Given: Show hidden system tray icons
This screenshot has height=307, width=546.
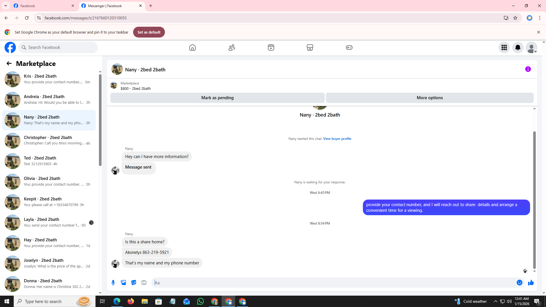Looking at the screenshot, I should click(495, 301).
